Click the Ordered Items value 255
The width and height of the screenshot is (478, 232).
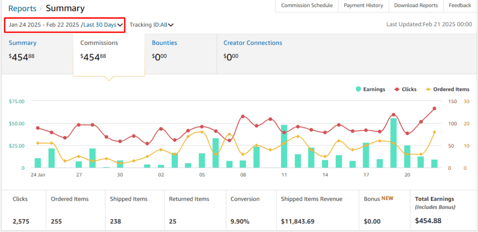pyautogui.click(x=56, y=222)
